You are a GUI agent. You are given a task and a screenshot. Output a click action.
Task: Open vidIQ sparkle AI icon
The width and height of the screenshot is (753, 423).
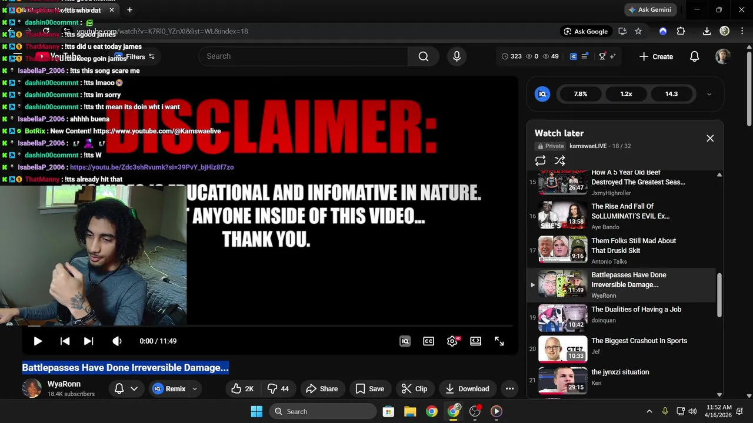[612, 56]
